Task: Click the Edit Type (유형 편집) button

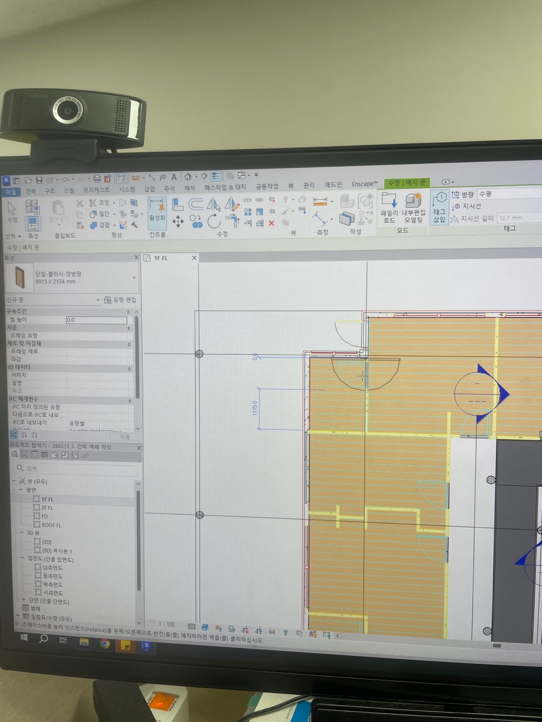Action: pos(120,300)
